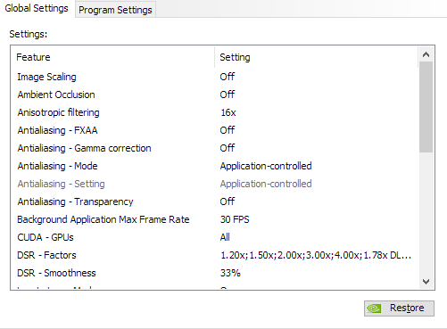Click the up arrow of the settings scrollbar
The width and height of the screenshot is (447, 329).
tap(426, 54)
